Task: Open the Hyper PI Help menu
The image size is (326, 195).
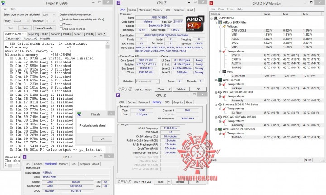Action: point(13,9)
